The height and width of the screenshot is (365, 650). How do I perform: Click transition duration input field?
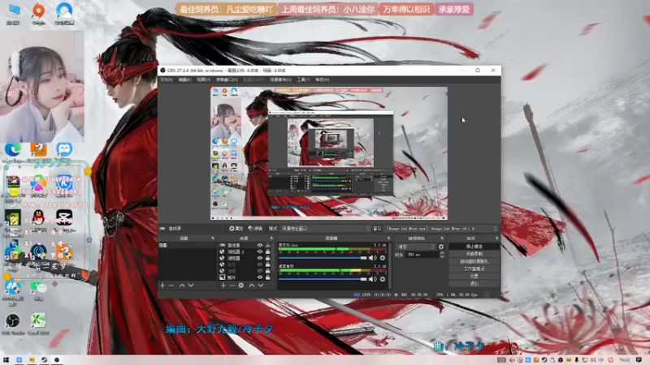(422, 255)
